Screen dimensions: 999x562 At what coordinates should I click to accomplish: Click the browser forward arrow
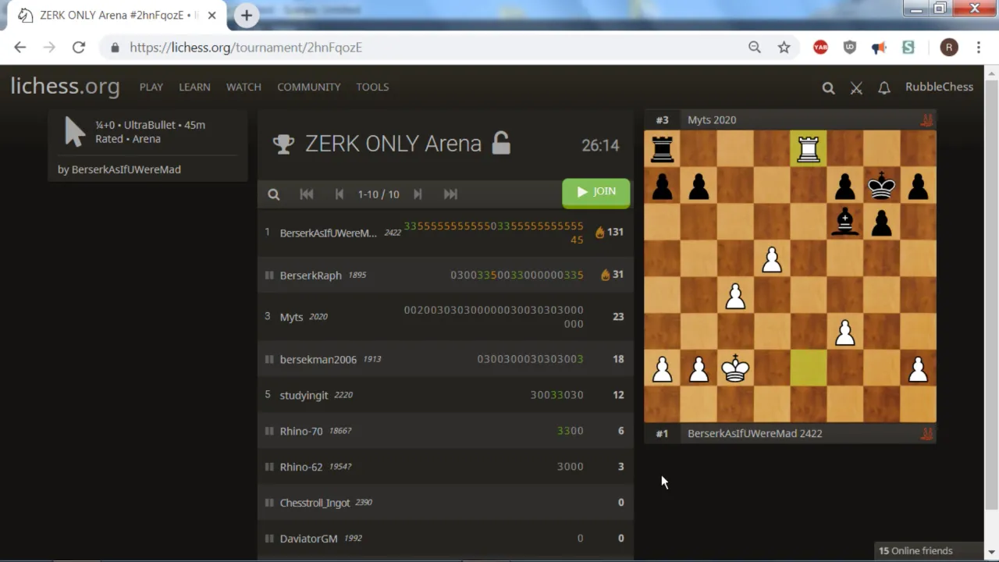click(49, 48)
